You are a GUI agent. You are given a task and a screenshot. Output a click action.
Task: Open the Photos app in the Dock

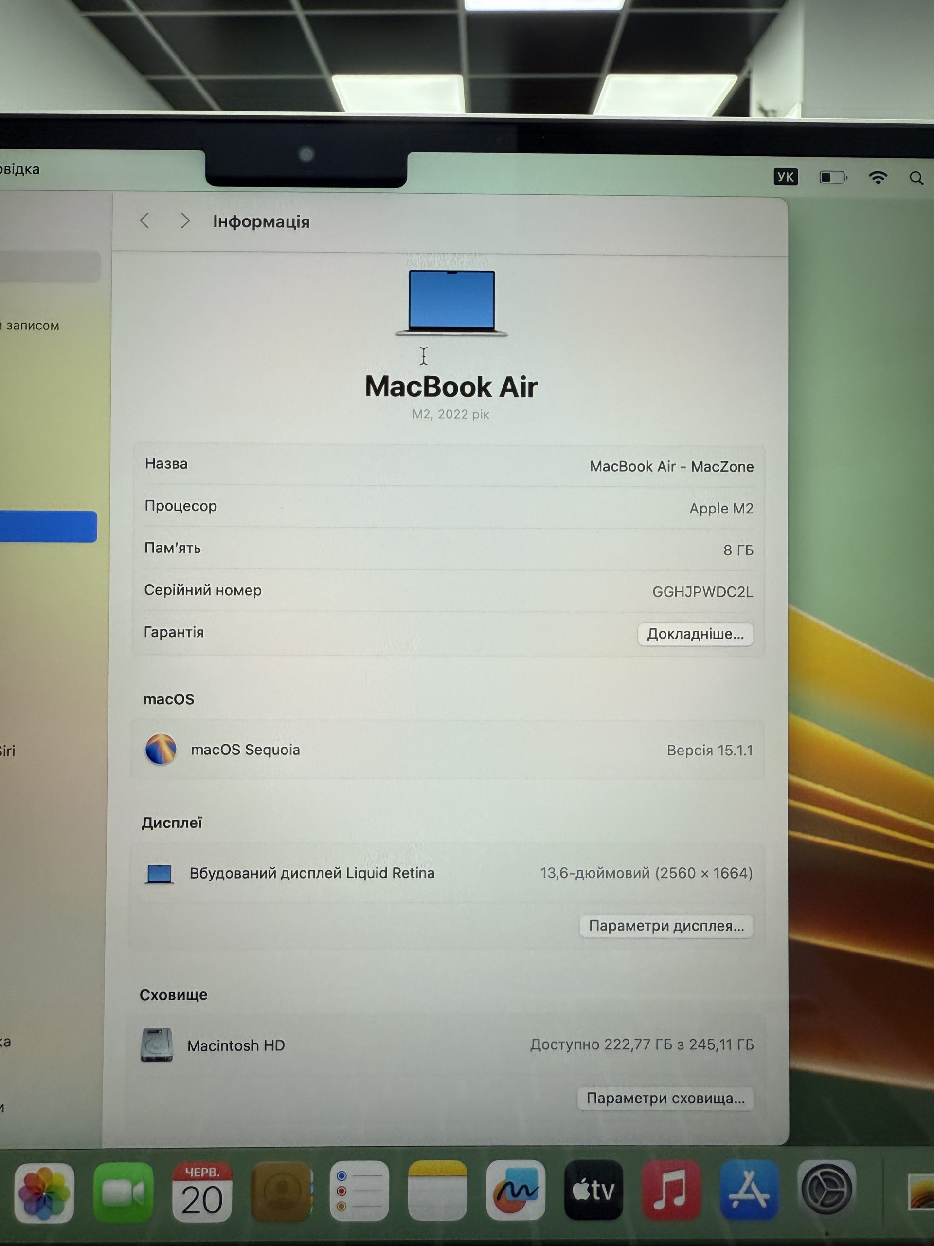click(x=44, y=1193)
